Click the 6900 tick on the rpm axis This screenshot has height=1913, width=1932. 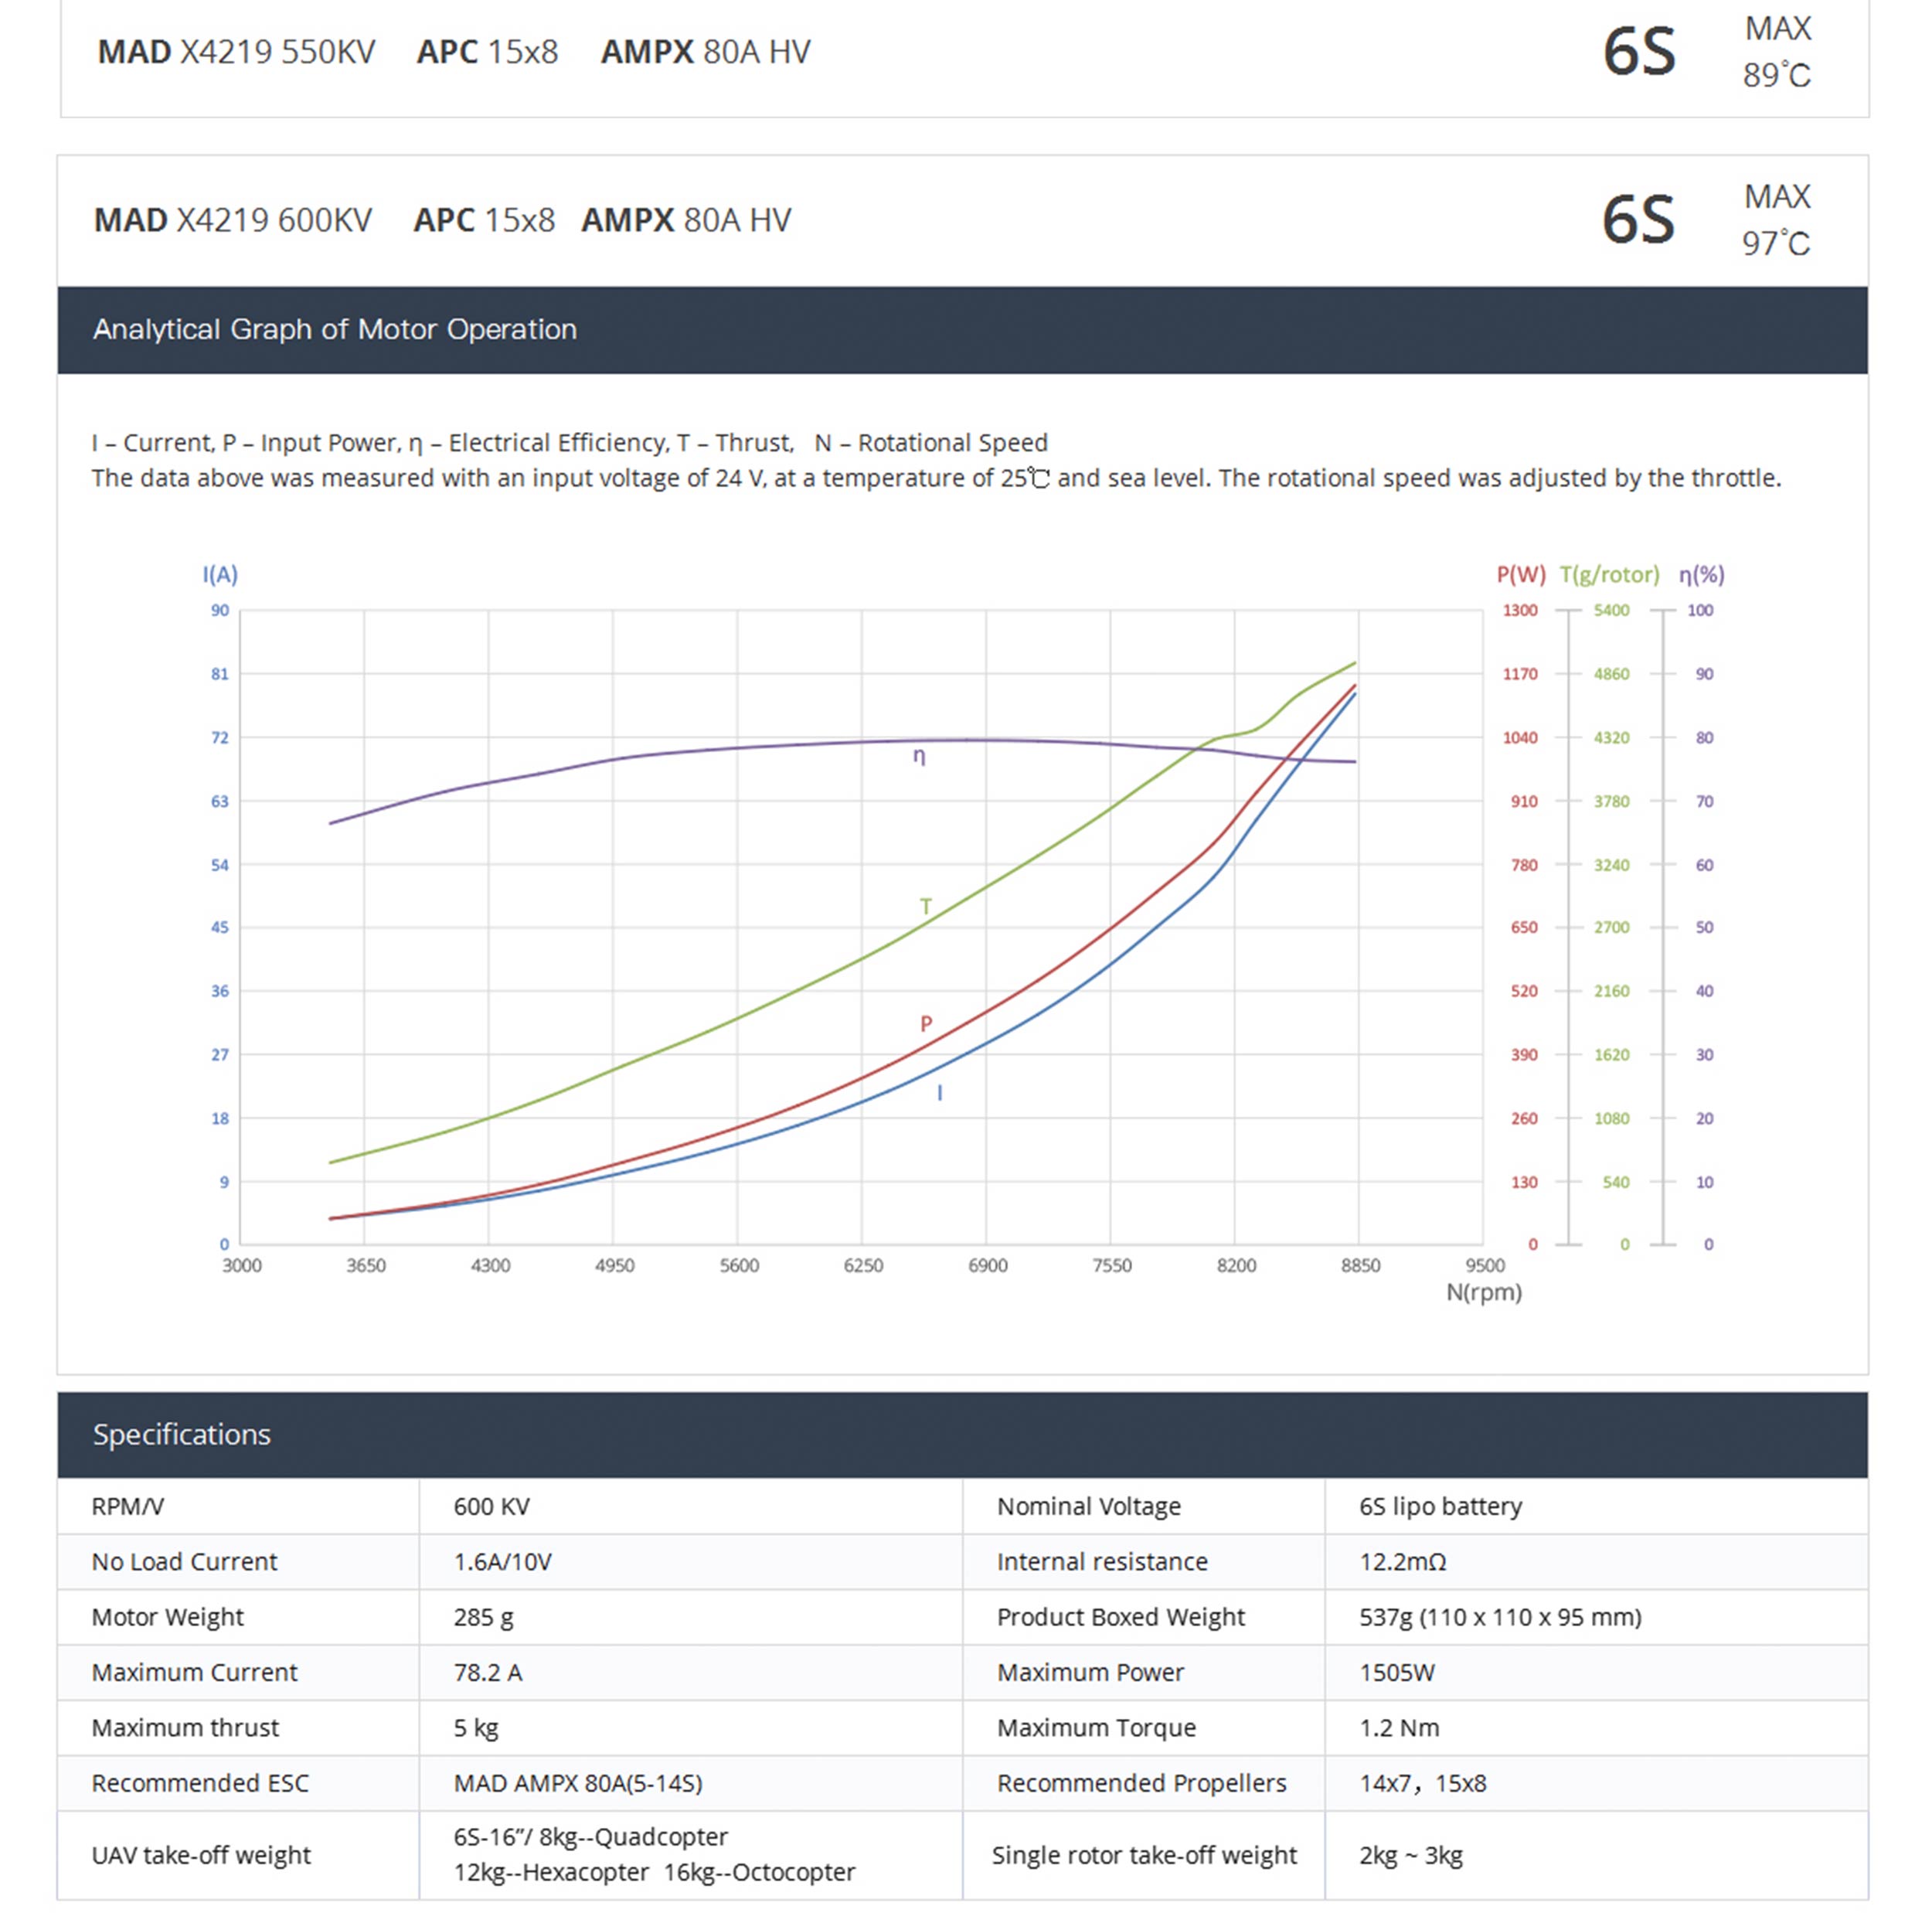pyautogui.click(x=987, y=1265)
